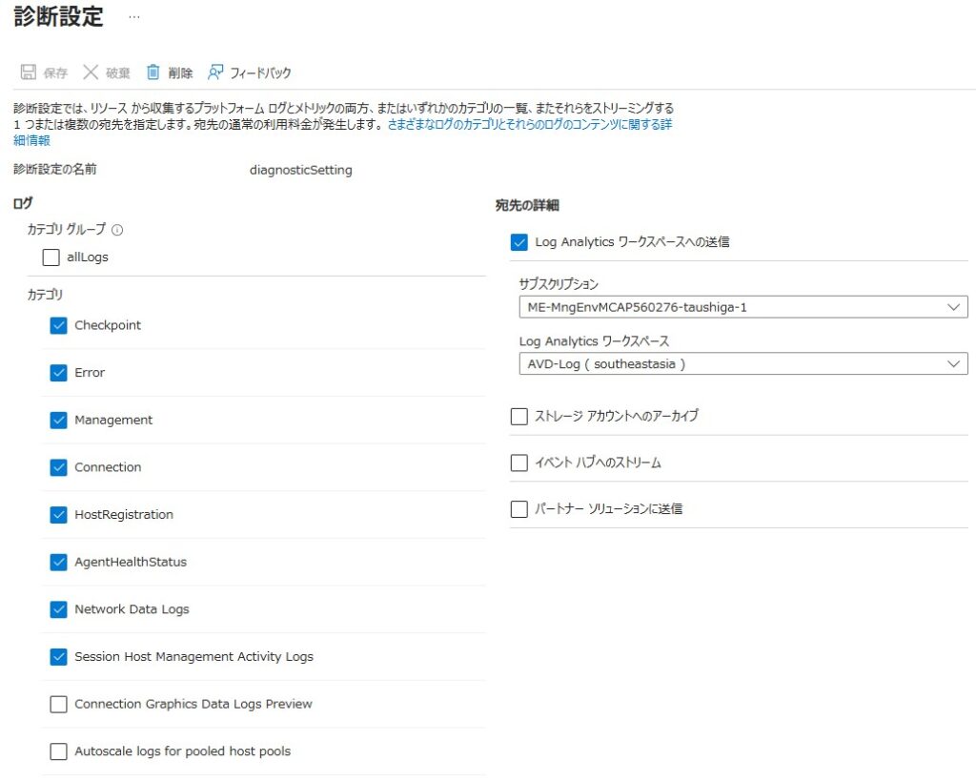Click the delete (削除) trash can icon
The width and height of the screenshot is (976, 782).
[x=152, y=72]
